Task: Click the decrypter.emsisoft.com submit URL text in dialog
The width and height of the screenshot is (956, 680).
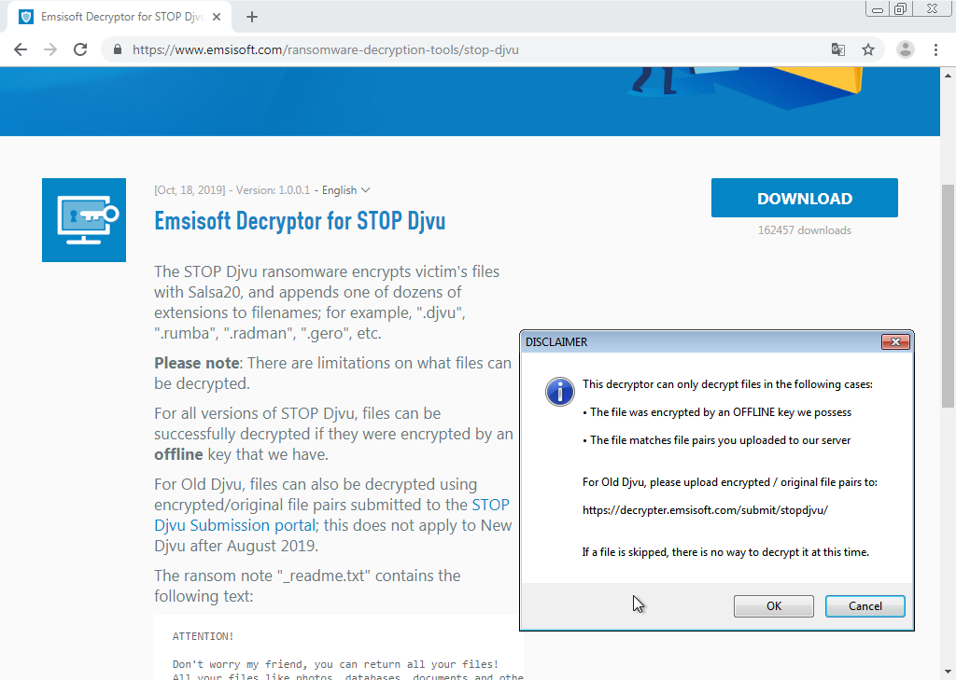Action: [705, 510]
